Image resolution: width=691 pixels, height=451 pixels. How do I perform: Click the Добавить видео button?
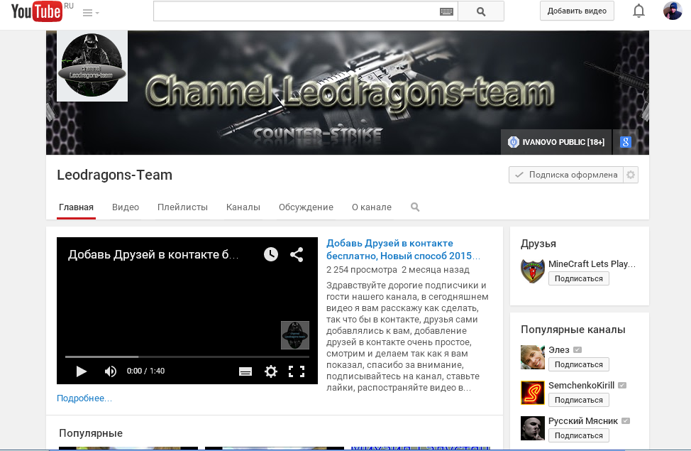pos(577,11)
